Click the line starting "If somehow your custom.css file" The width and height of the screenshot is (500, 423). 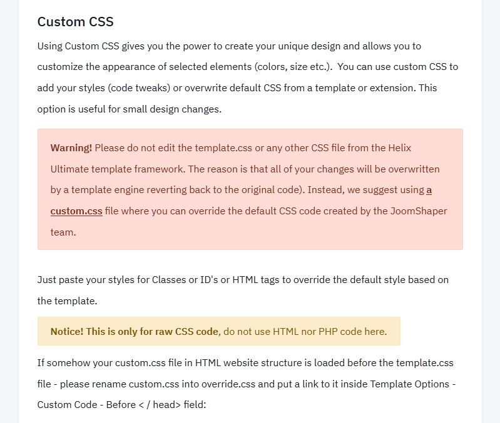(245, 363)
